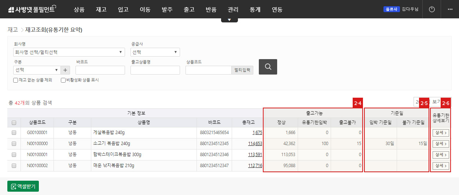Click total stock link 114,653
Image resolution: width=459 pixels, height=195 pixels.
click(x=255, y=144)
